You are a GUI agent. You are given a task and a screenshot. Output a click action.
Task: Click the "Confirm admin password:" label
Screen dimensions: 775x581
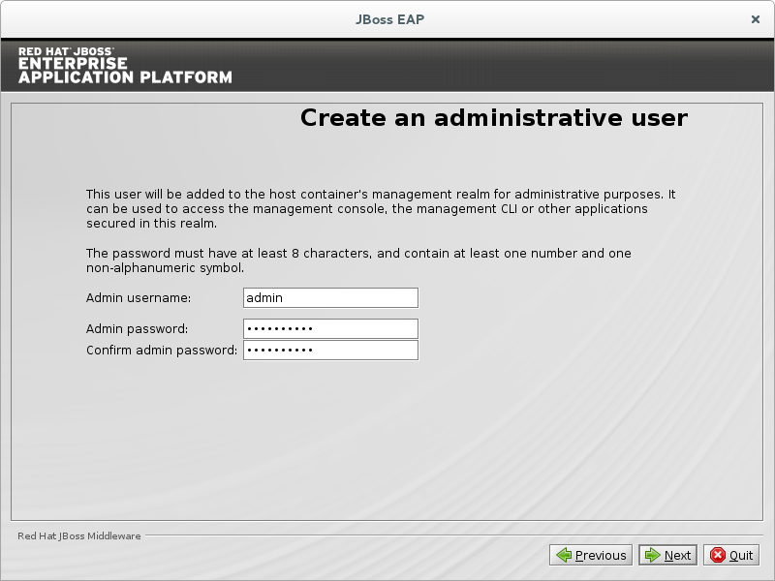162,351
